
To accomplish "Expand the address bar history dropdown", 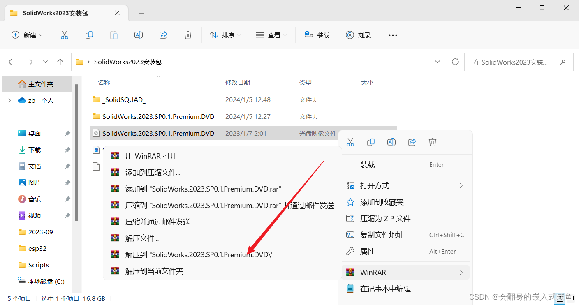I will pyautogui.click(x=438, y=62).
